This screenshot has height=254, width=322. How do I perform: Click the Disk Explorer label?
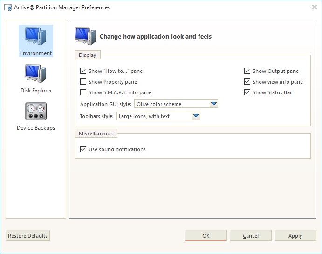(36, 91)
